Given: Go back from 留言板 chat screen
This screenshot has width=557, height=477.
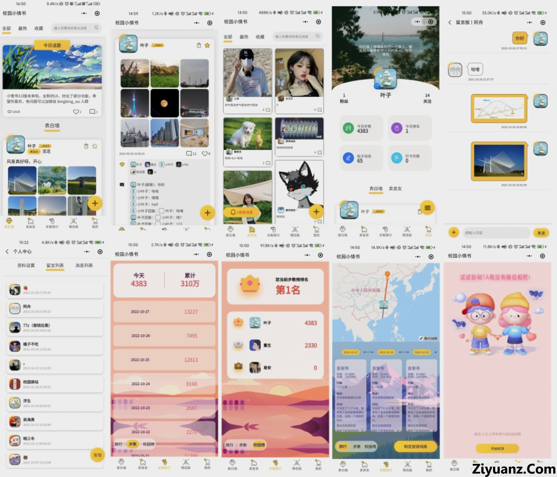Looking at the screenshot, I should pos(450,23).
